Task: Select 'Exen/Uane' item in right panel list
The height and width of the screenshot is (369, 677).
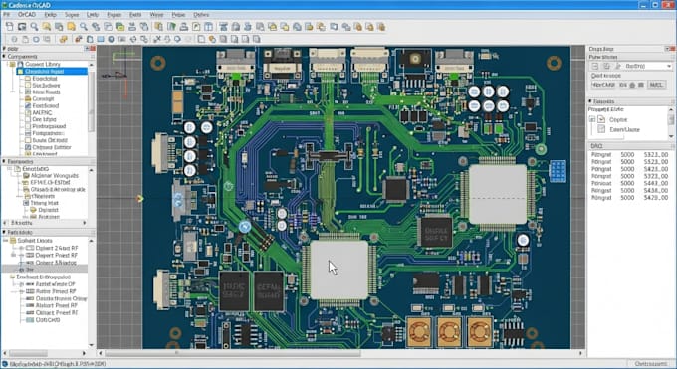Action: 624,129
